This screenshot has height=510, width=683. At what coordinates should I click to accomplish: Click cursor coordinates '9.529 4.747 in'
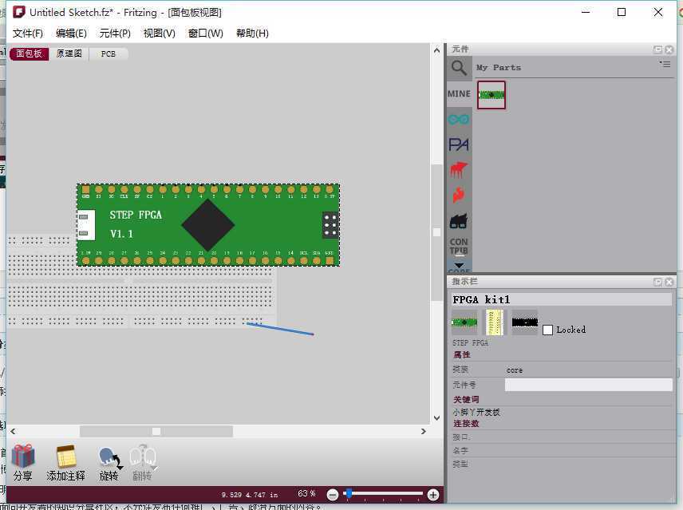(250, 495)
